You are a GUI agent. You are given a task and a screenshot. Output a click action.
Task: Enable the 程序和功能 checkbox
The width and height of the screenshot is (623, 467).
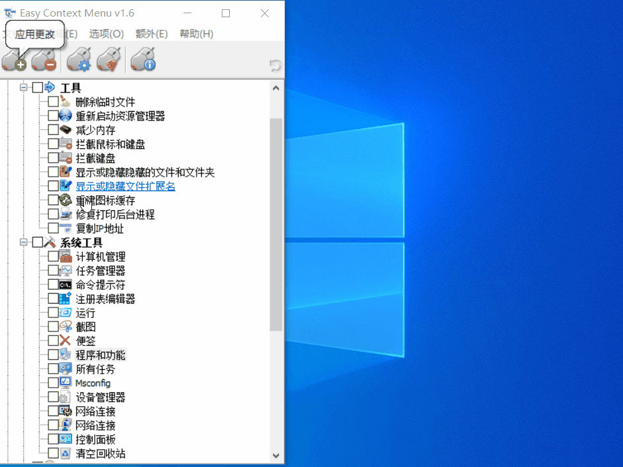point(53,355)
